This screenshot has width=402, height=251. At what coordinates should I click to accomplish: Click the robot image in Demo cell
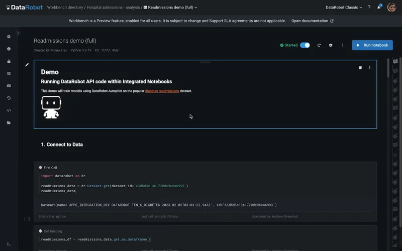[x=51, y=107]
